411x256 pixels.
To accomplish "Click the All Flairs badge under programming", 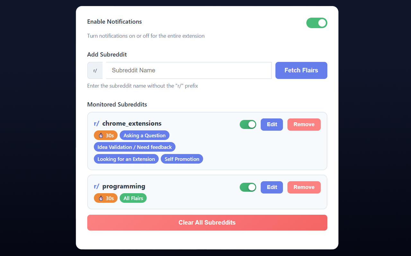I will coord(133,198).
